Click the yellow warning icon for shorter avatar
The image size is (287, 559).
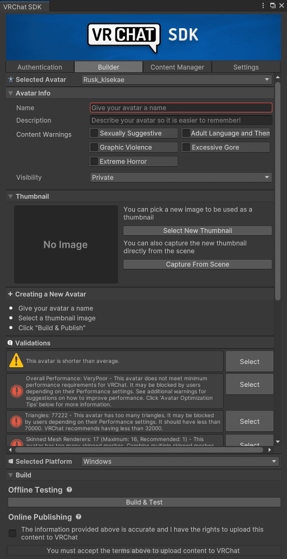[x=16, y=361]
